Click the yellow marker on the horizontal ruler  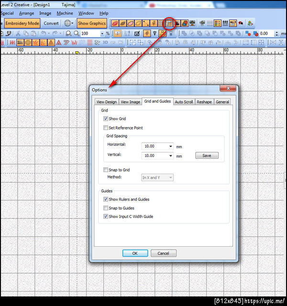(x=77, y=53)
